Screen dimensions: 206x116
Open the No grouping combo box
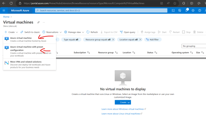tap(193, 46)
